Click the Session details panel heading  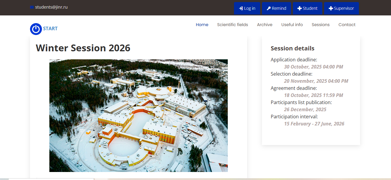click(x=292, y=48)
